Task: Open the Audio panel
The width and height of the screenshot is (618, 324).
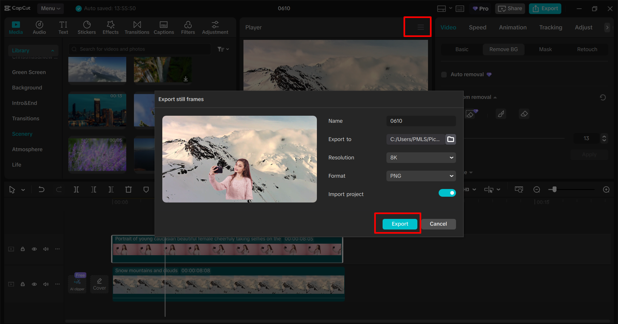Action: coord(39,27)
